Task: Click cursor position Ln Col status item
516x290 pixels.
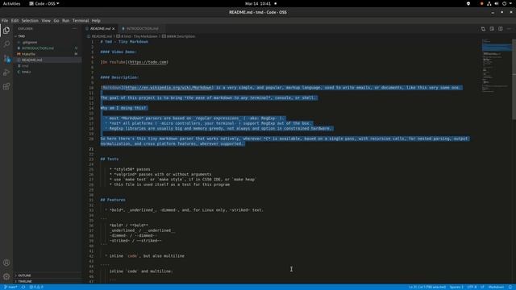Action: click(x=427, y=287)
